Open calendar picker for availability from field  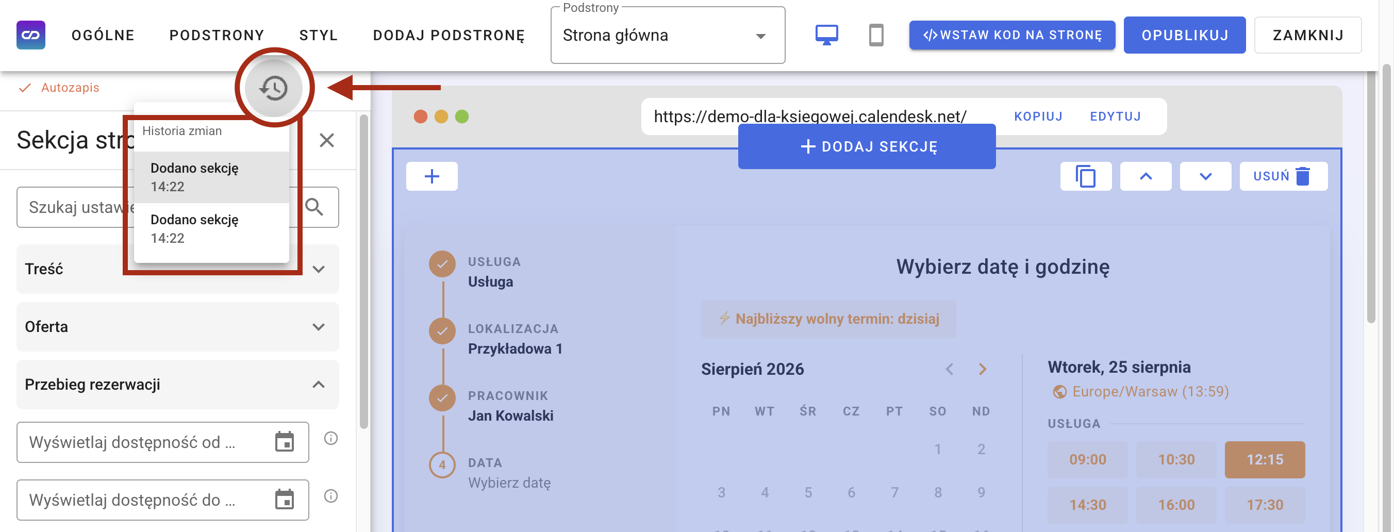284,442
